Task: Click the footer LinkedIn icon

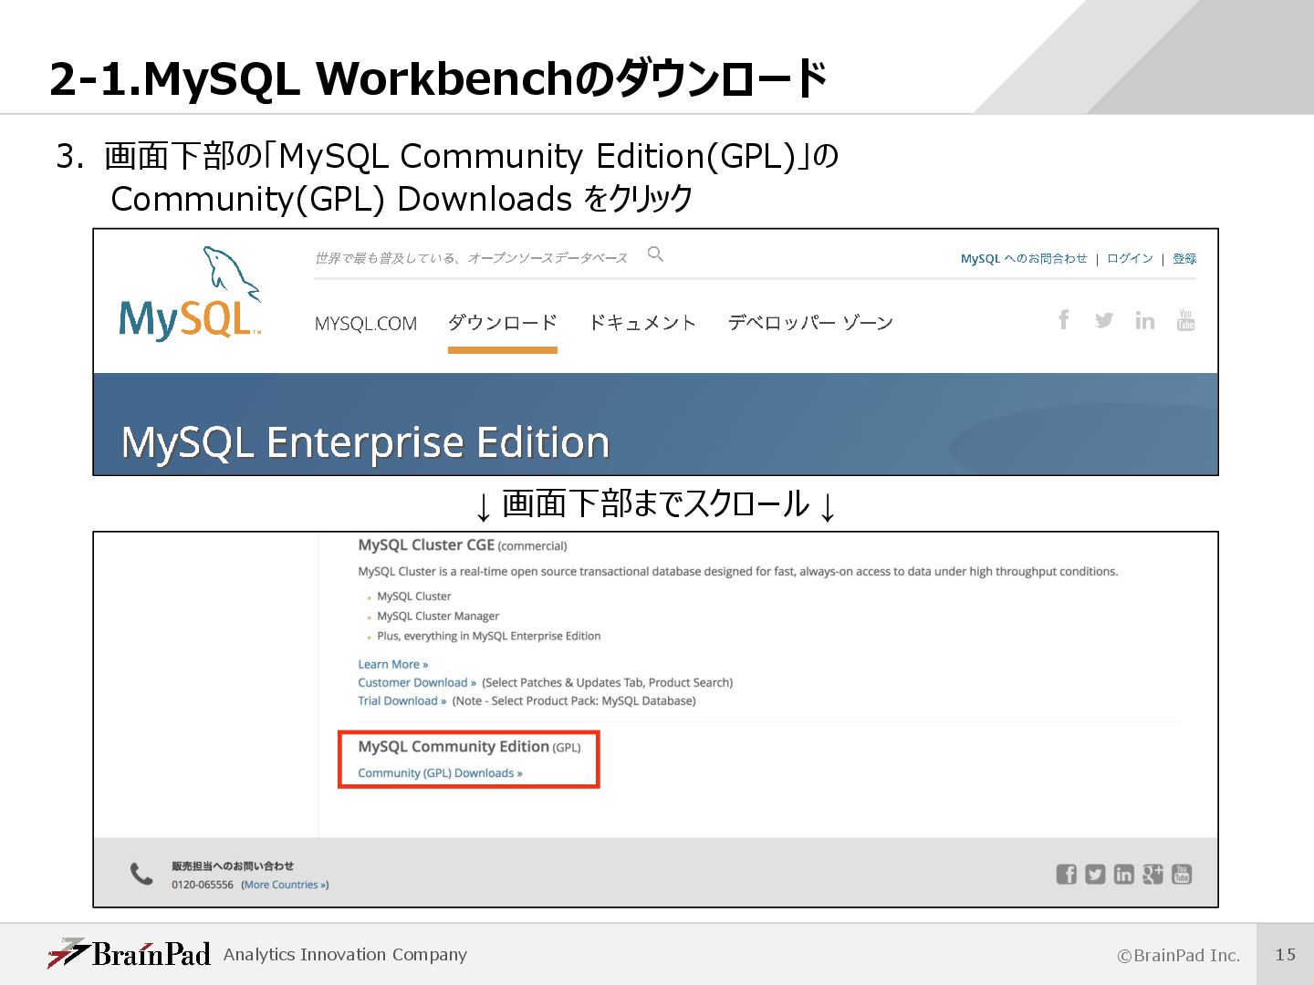Action: 1124,874
